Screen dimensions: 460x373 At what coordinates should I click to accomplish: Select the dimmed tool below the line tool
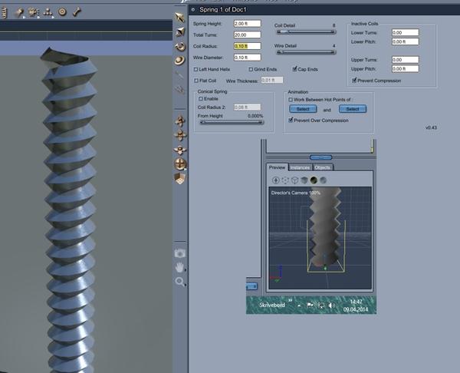point(179,89)
